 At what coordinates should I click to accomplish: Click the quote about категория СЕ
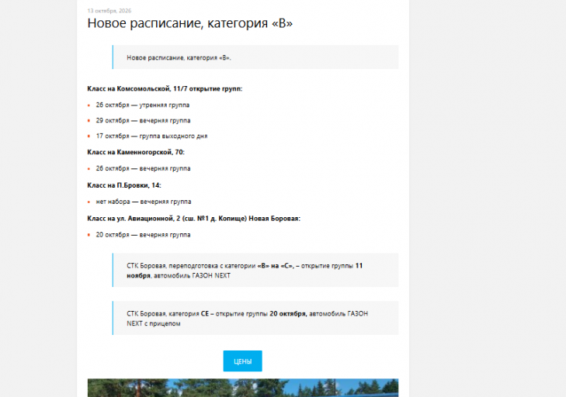pyautogui.click(x=255, y=318)
